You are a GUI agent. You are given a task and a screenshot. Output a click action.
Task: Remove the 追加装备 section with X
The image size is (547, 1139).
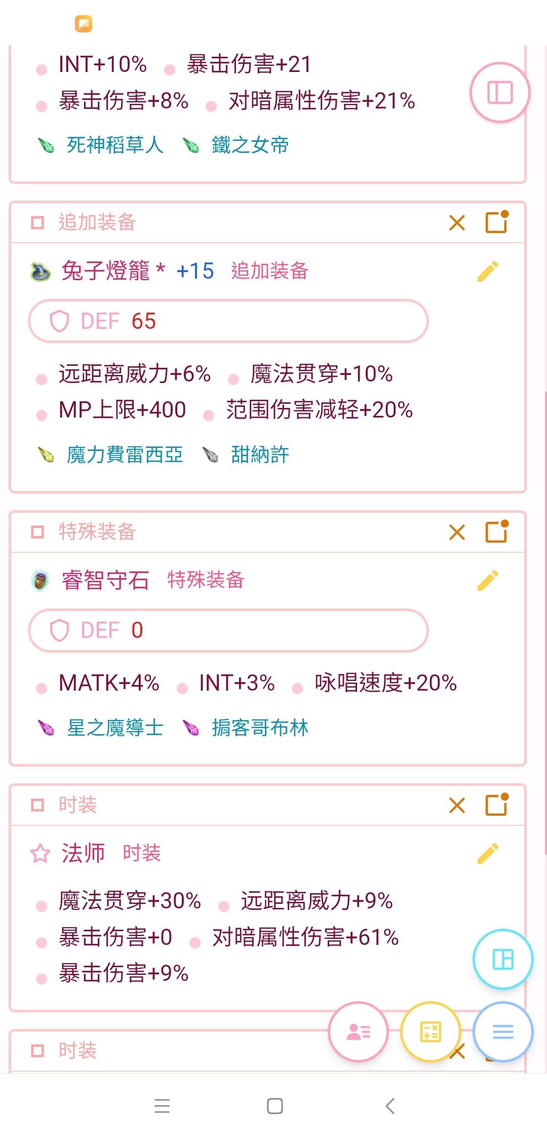[x=457, y=223]
